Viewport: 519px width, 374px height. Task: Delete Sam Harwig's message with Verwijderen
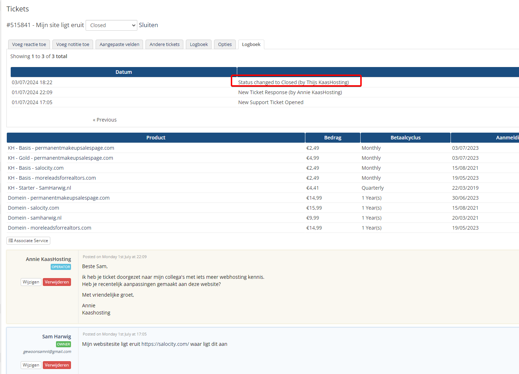[x=57, y=365]
